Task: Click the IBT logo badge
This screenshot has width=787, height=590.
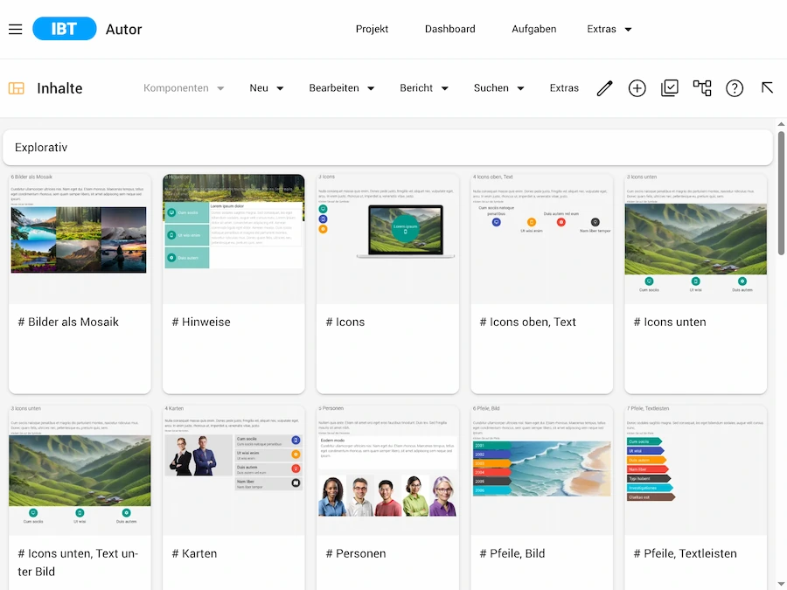Action: click(64, 29)
